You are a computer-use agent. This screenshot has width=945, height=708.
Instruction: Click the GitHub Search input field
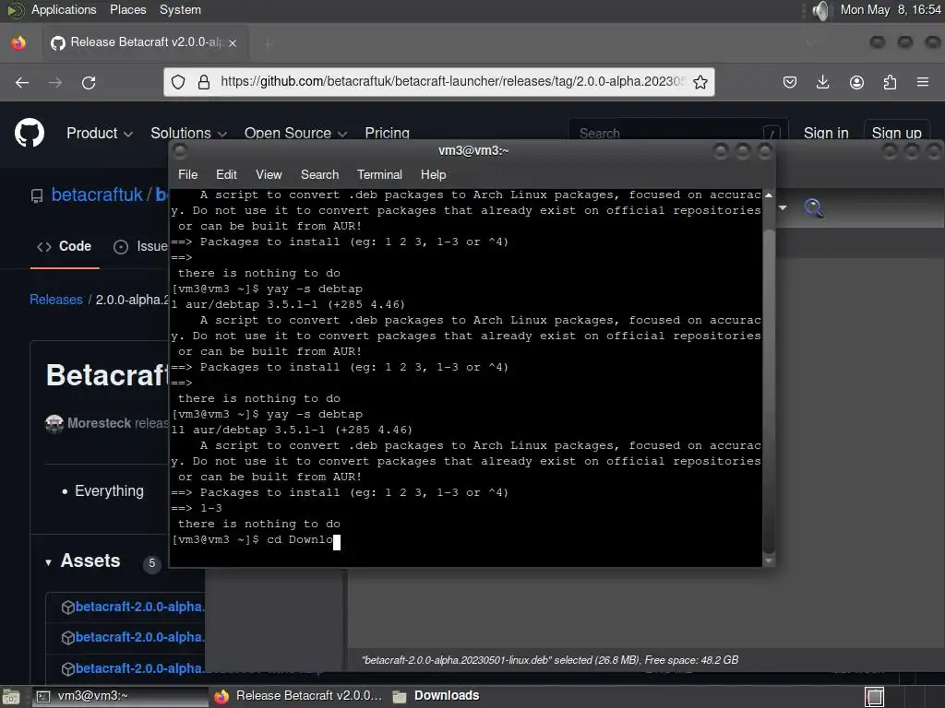[x=678, y=133]
